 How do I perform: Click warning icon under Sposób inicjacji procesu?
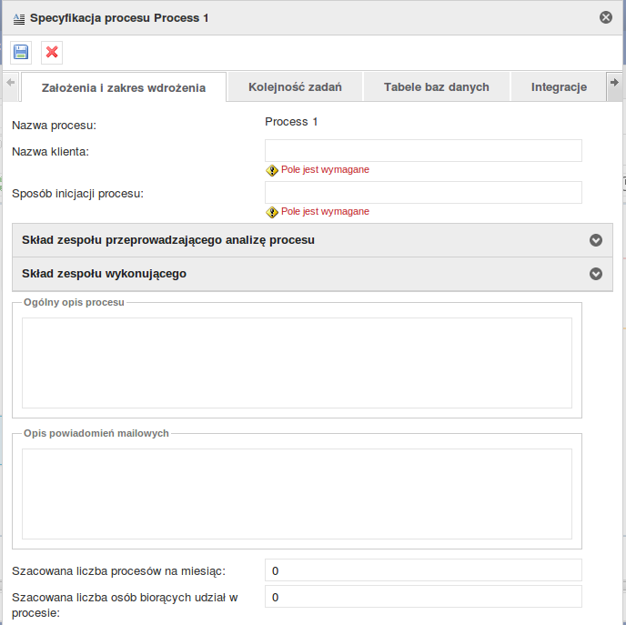pos(272,212)
